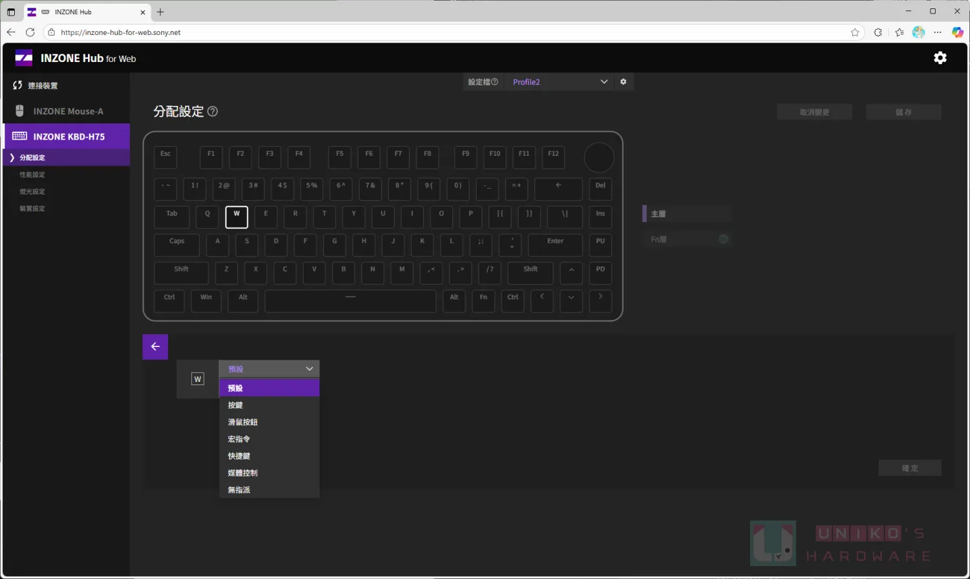Open 性能設定 in the sidebar
Image resolution: width=970 pixels, height=579 pixels.
tap(32, 175)
